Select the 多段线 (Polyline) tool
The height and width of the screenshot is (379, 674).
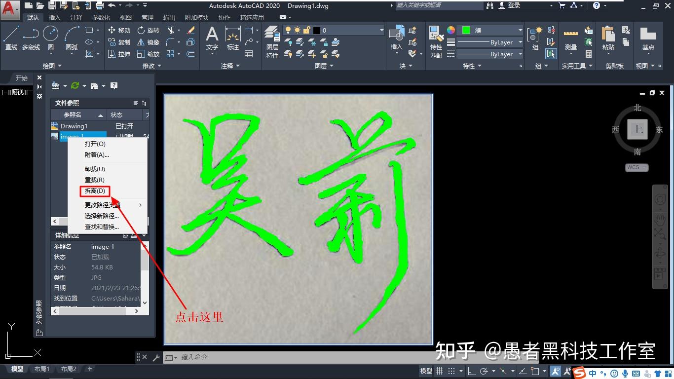click(31, 35)
